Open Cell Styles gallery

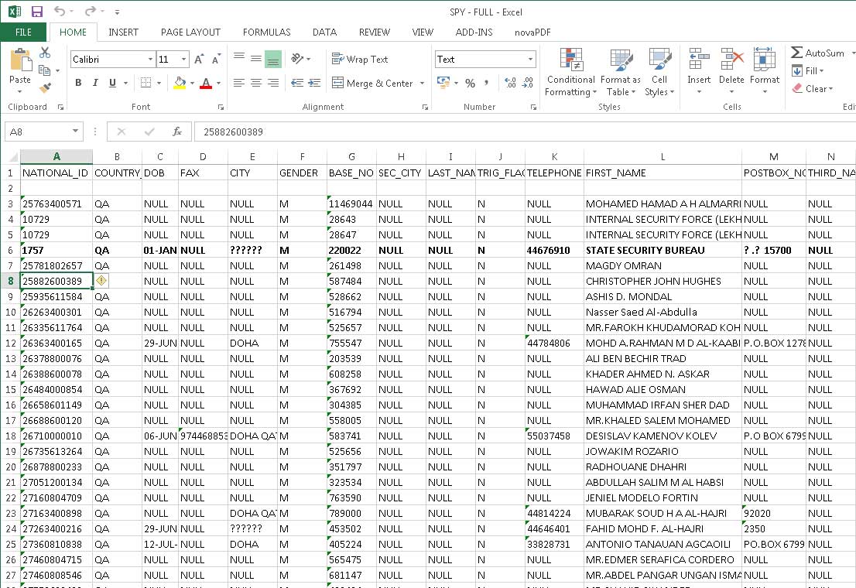click(659, 73)
